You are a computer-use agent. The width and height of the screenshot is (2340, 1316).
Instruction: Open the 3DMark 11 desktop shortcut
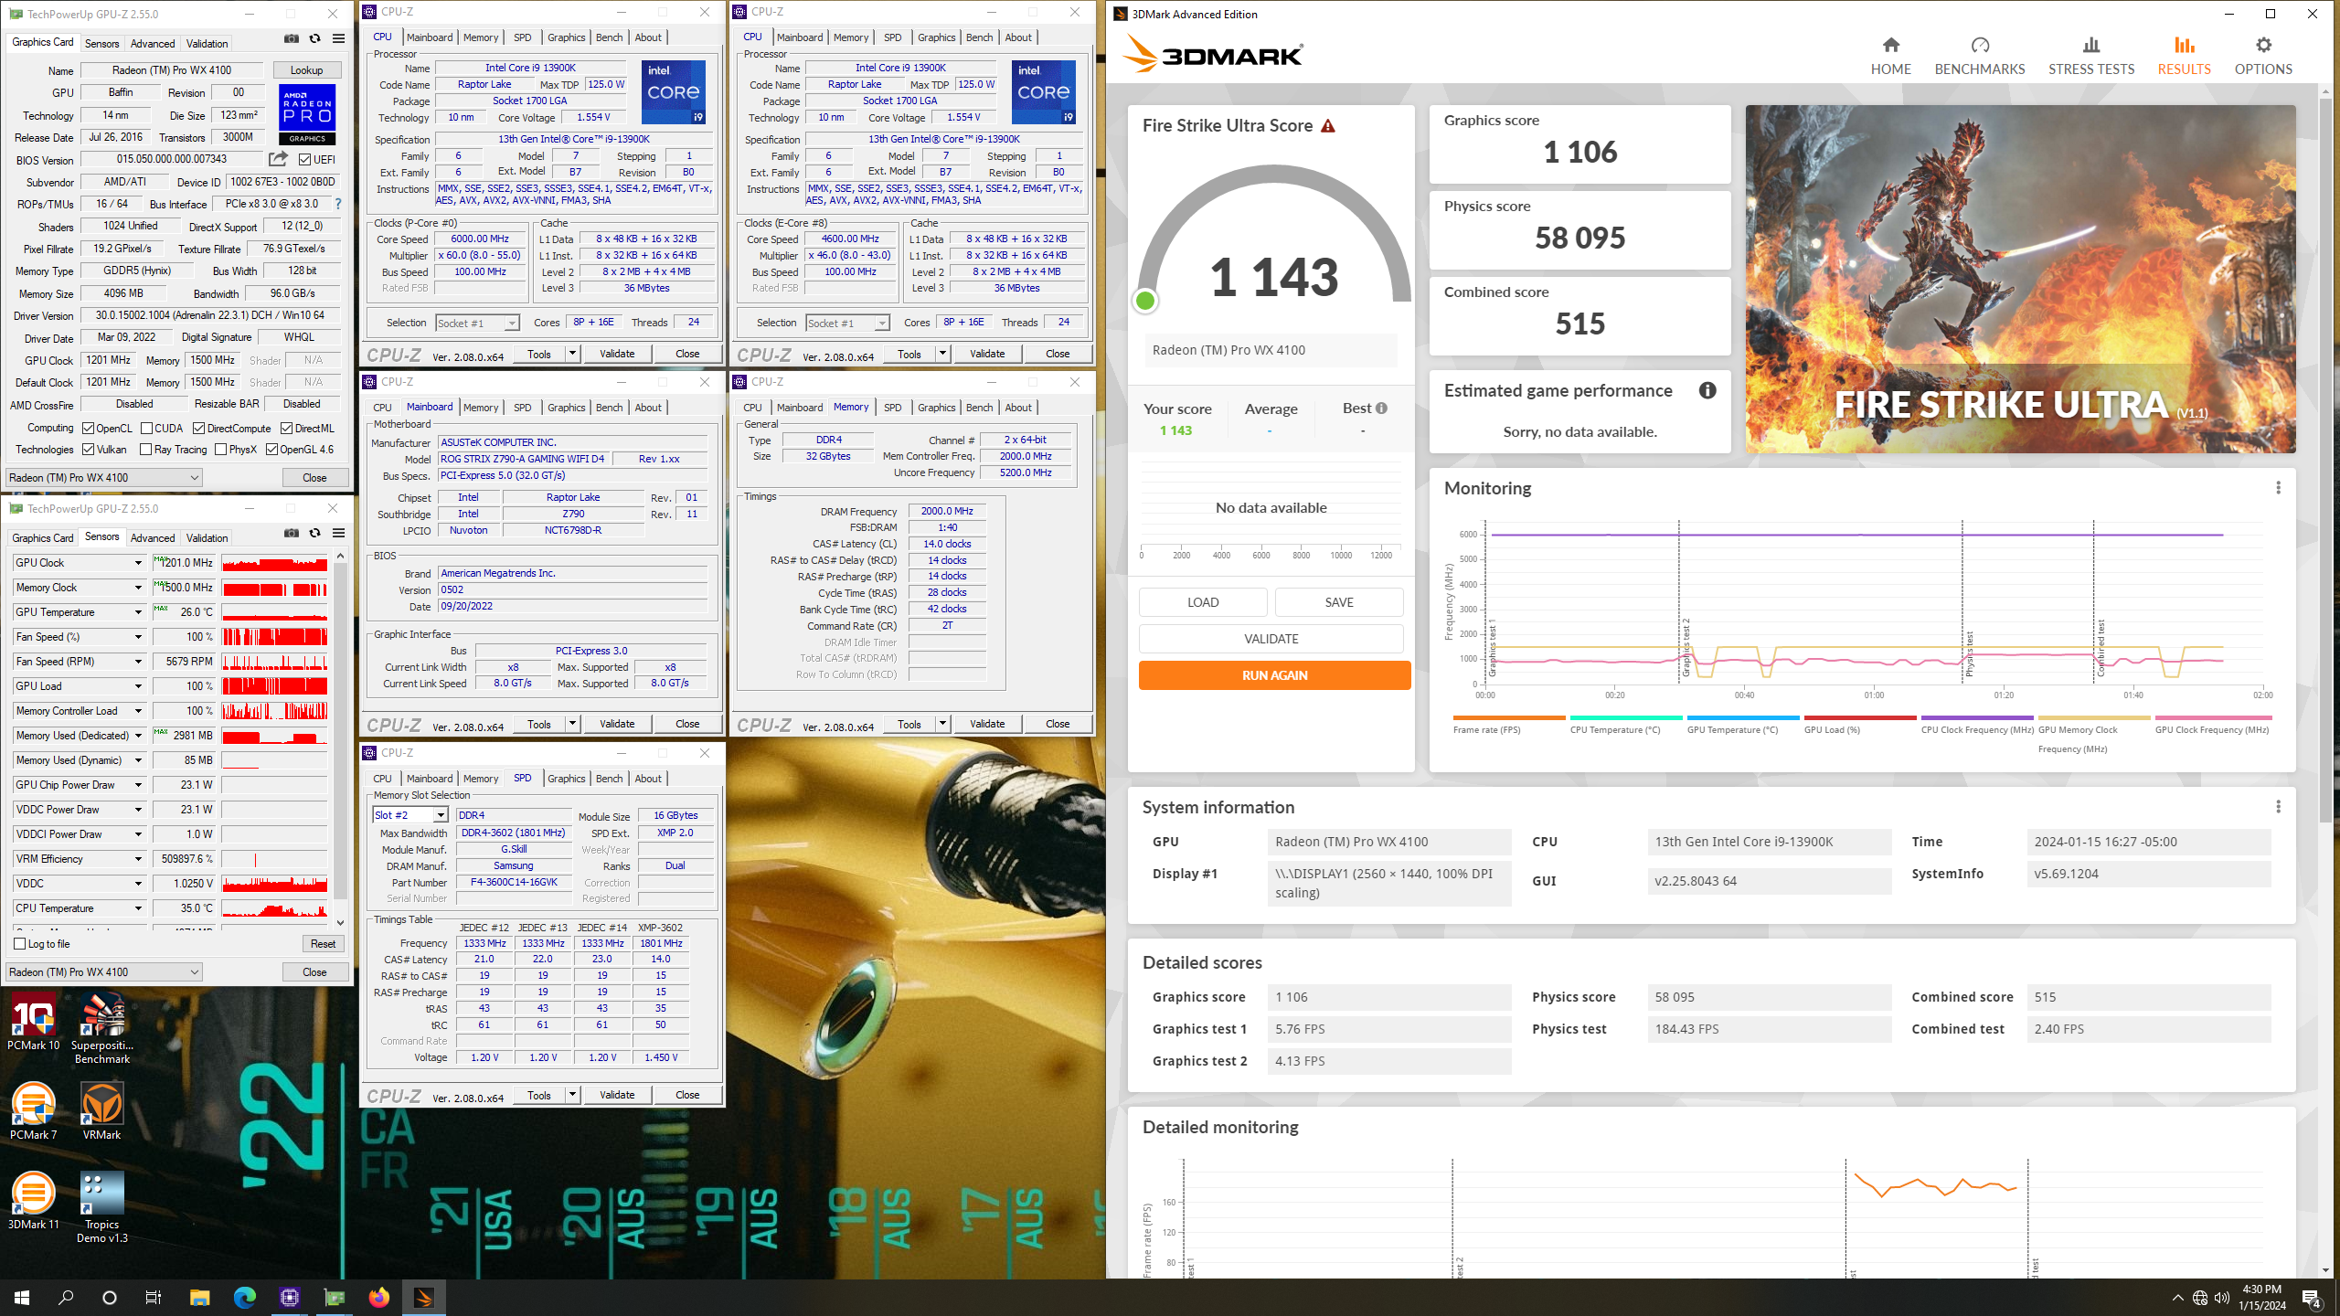[x=34, y=1201]
